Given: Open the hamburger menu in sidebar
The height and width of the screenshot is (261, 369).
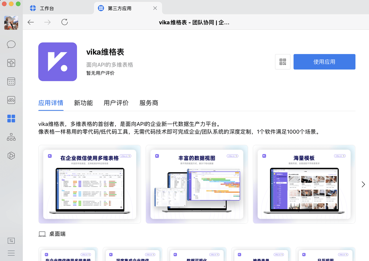Looking at the screenshot, I should tap(11, 253).
